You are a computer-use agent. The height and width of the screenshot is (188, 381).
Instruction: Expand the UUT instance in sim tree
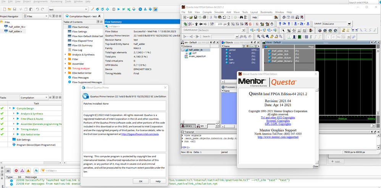click(187, 53)
